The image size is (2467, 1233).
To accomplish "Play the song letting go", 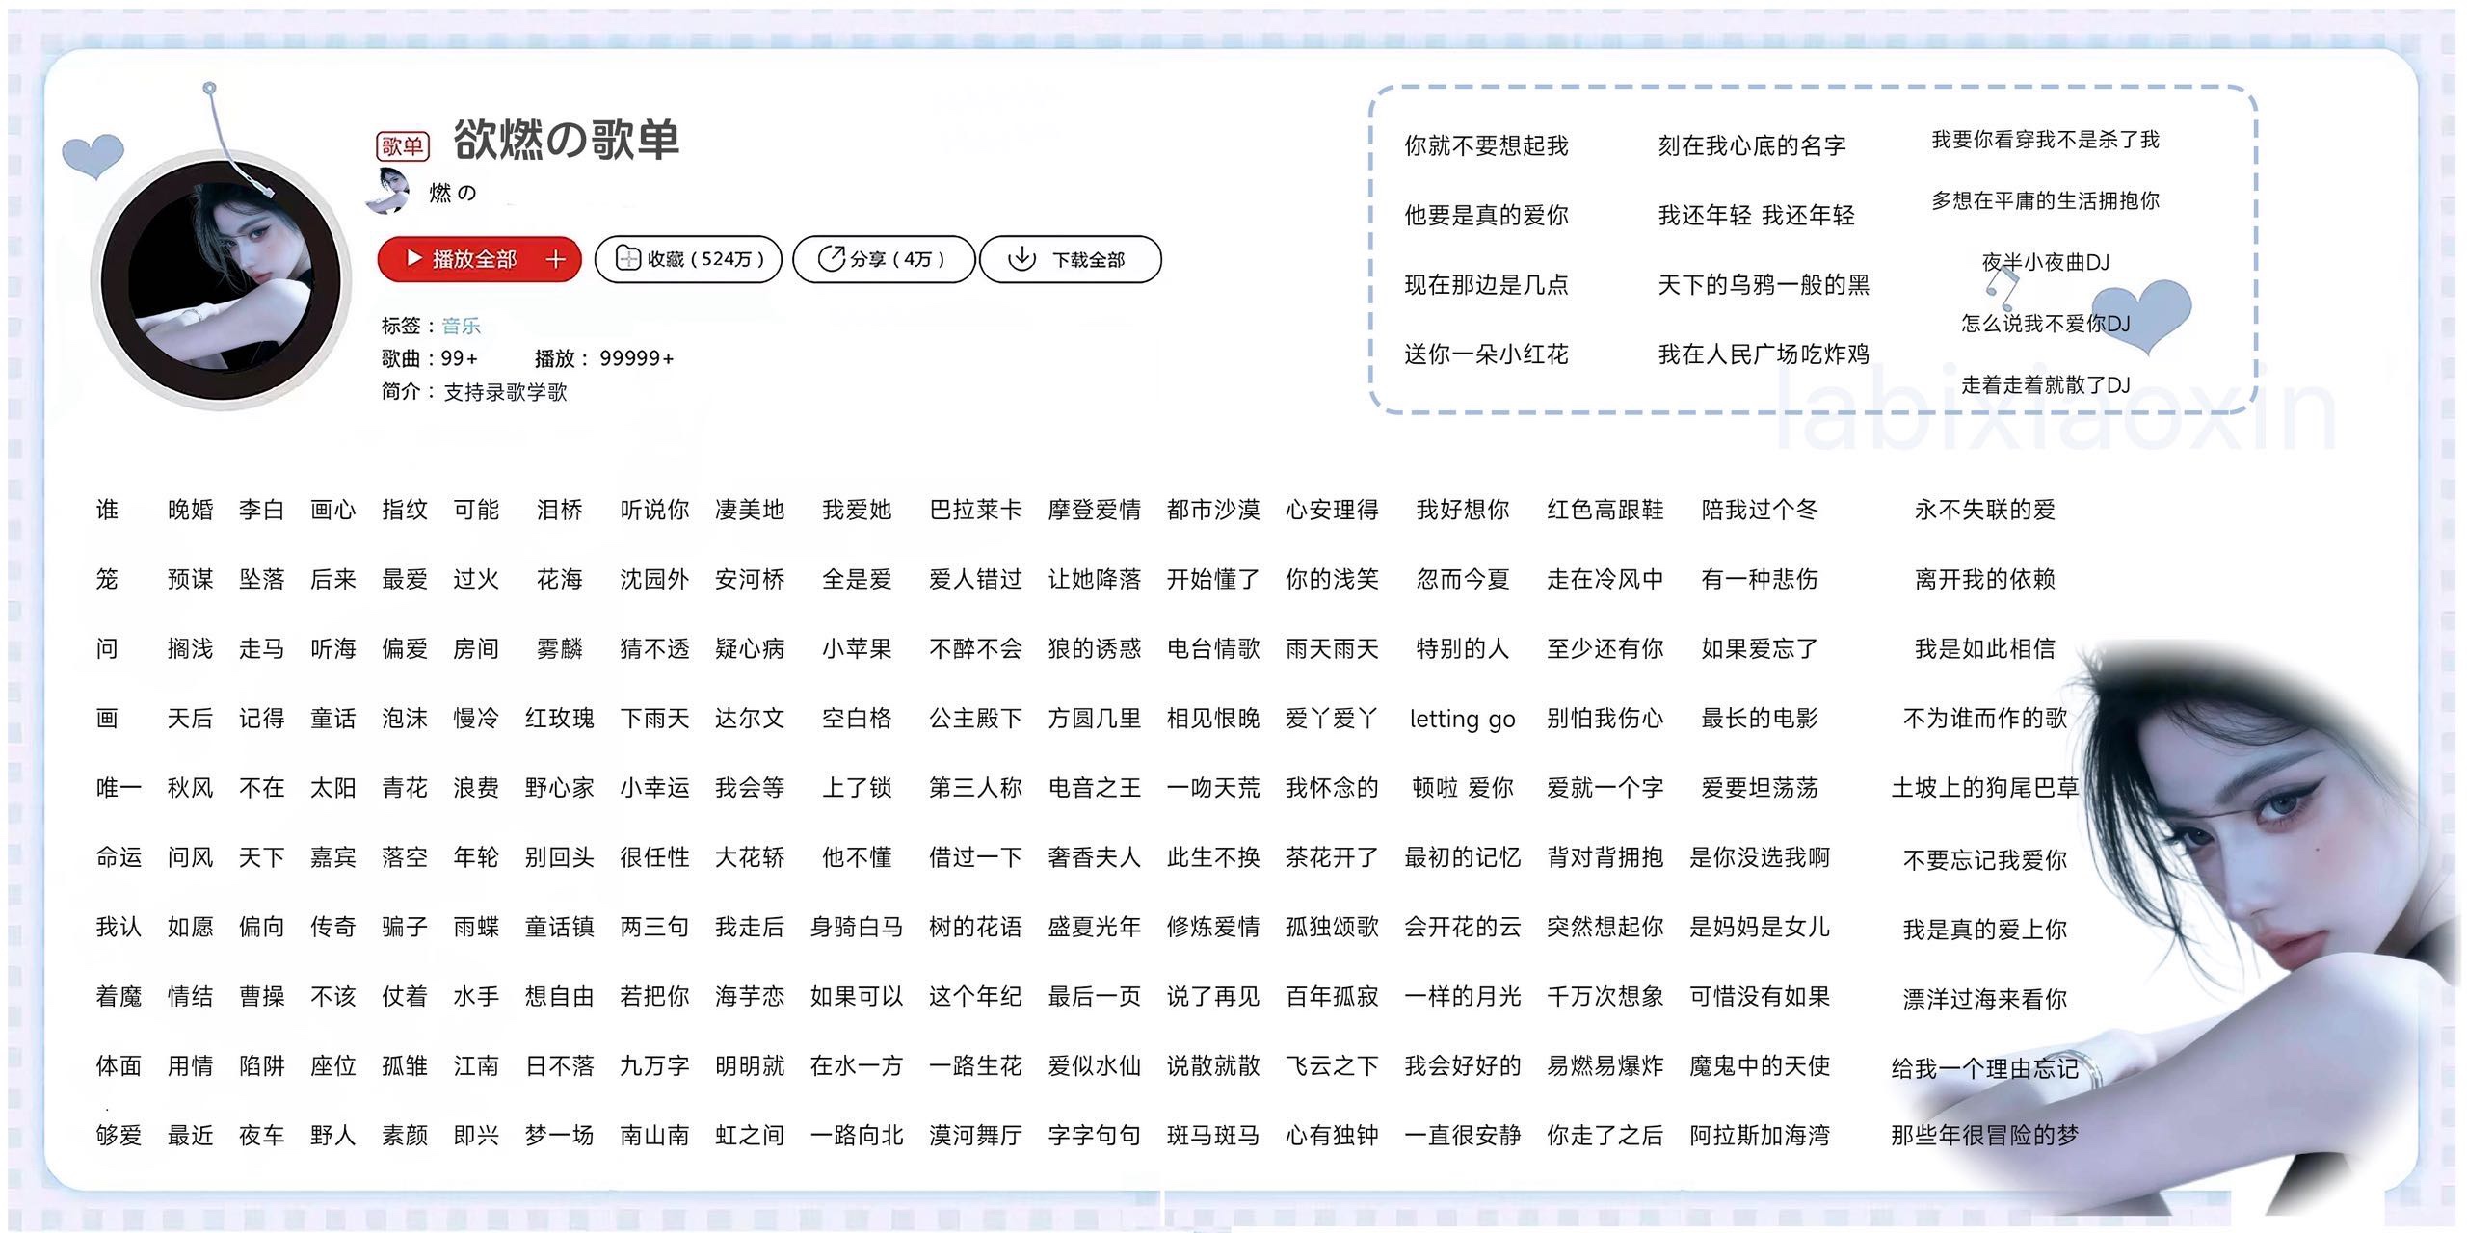I will 1462,719.
